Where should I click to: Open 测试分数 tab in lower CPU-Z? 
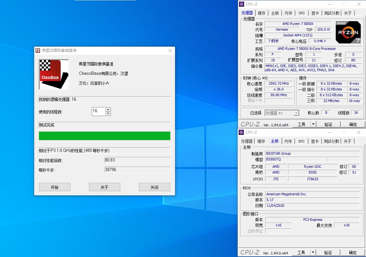pyautogui.click(x=331, y=142)
